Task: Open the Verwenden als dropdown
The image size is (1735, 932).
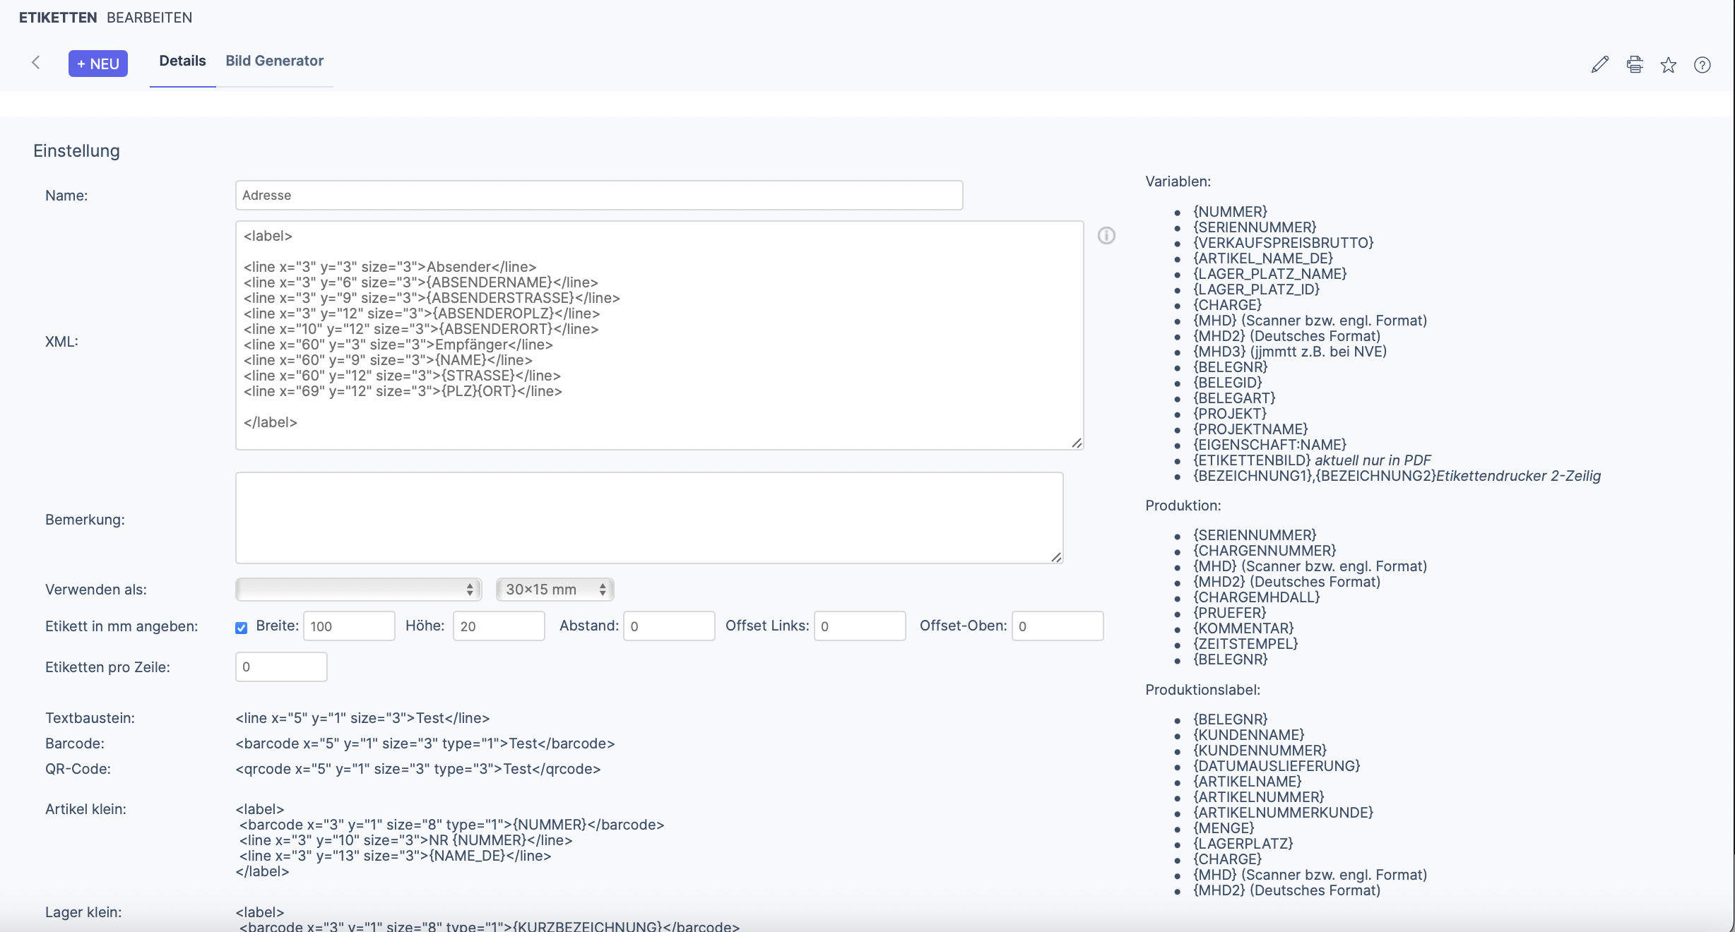Action: [358, 590]
